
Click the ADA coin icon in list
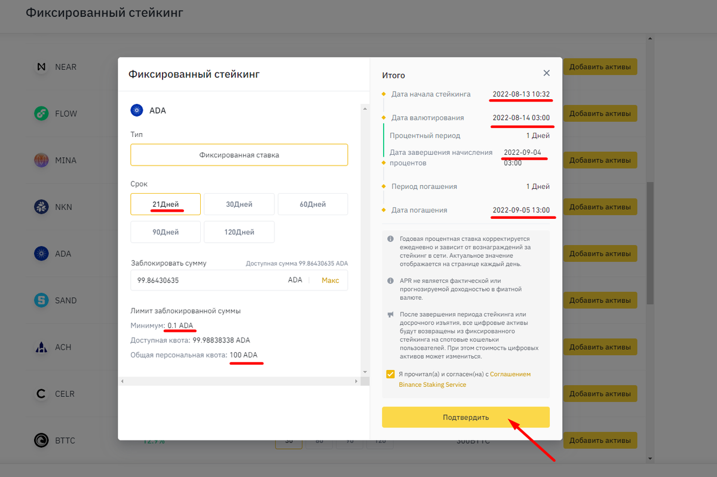click(41, 253)
